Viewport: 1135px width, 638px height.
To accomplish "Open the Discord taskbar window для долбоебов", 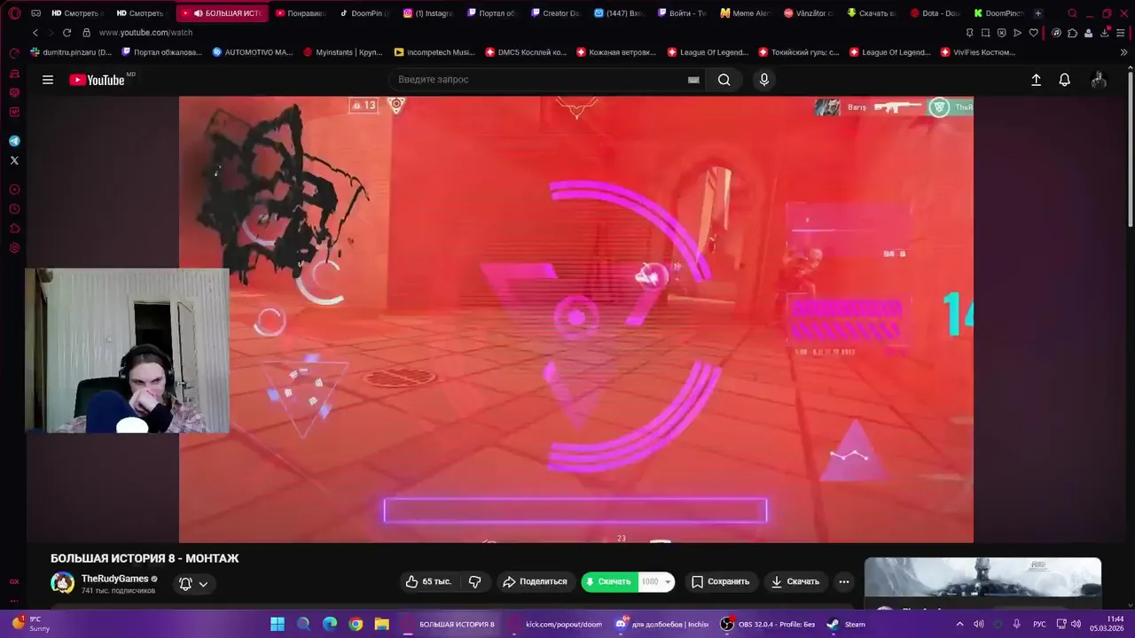I will click(x=662, y=624).
